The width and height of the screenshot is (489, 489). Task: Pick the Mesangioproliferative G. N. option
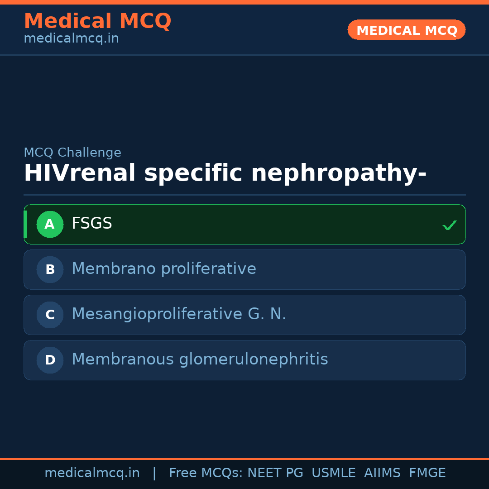tap(179, 314)
